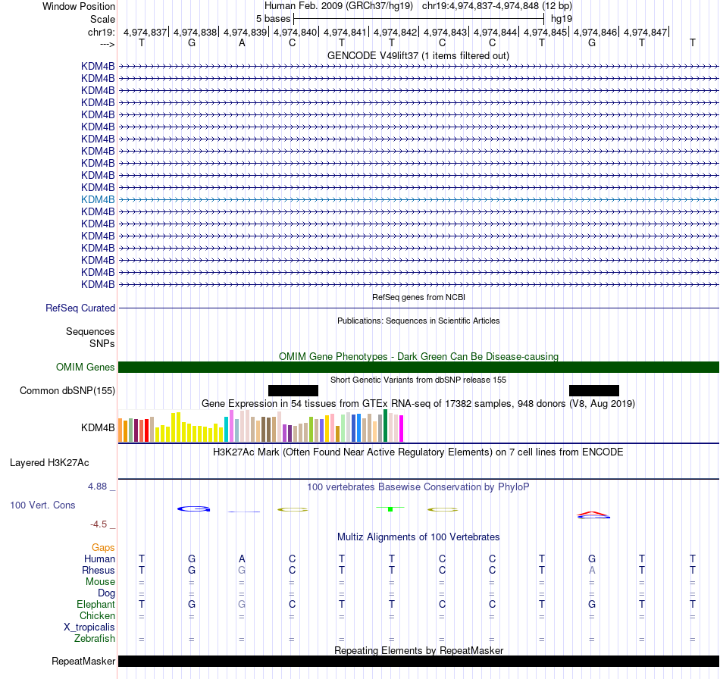Click the tall dark green GTEx bar

(x=386, y=426)
